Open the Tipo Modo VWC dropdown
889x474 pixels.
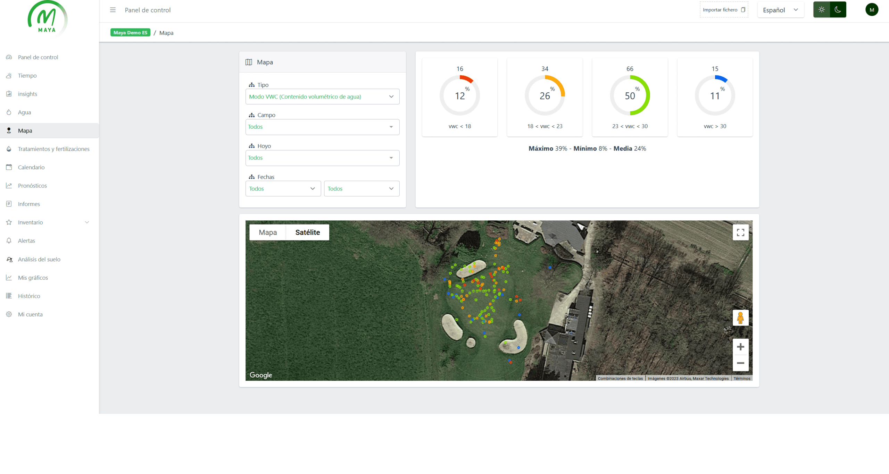(322, 97)
